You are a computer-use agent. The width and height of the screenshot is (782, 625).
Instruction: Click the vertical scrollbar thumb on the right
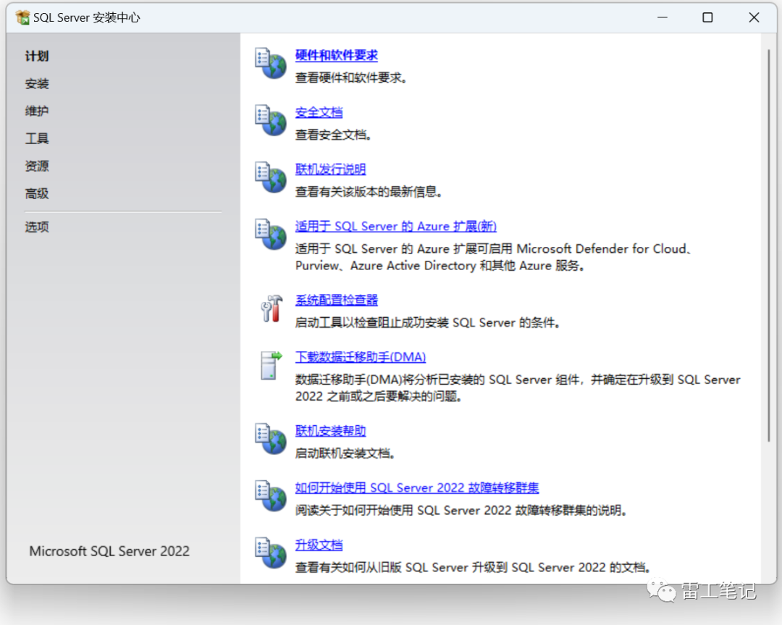point(768,244)
